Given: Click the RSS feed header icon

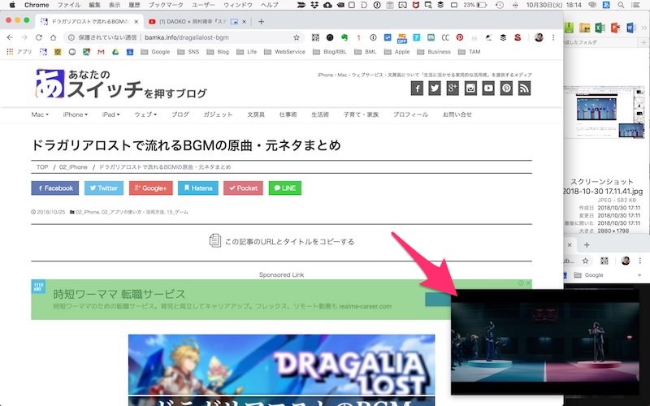Looking at the screenshot, I should tap(524, 88).
